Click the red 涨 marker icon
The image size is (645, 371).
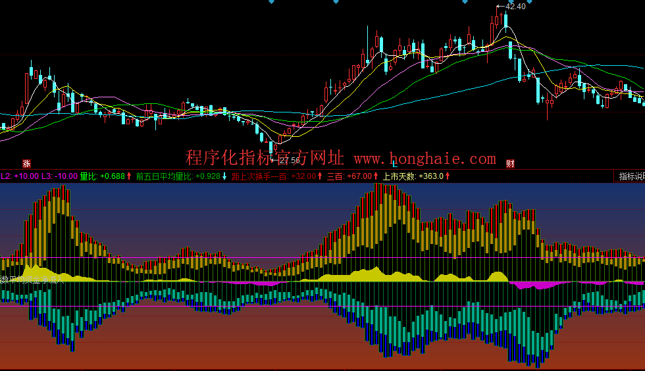pos(27,164)
